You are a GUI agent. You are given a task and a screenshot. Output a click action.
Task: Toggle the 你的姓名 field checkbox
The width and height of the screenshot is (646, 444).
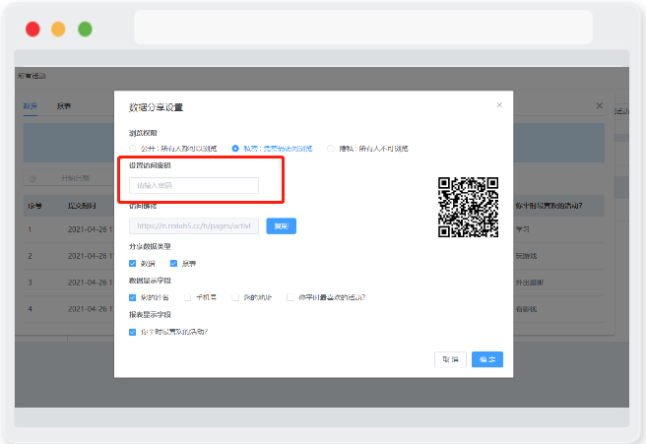point(132,297)
